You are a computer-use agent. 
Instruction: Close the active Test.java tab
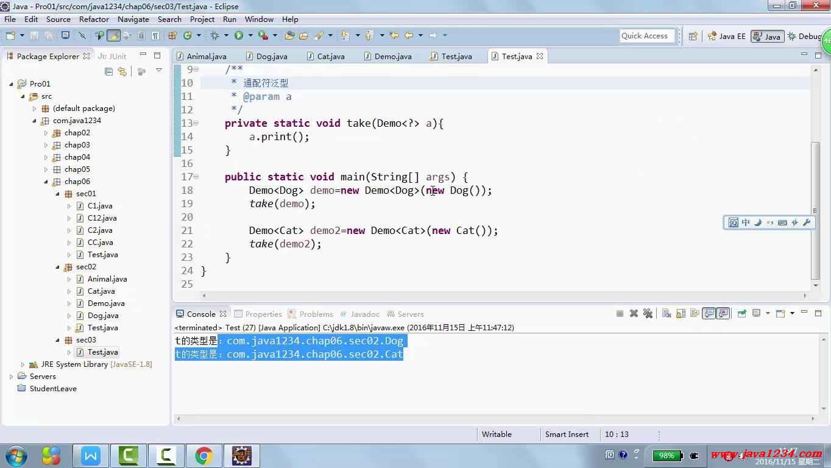[x=539, y=56]
